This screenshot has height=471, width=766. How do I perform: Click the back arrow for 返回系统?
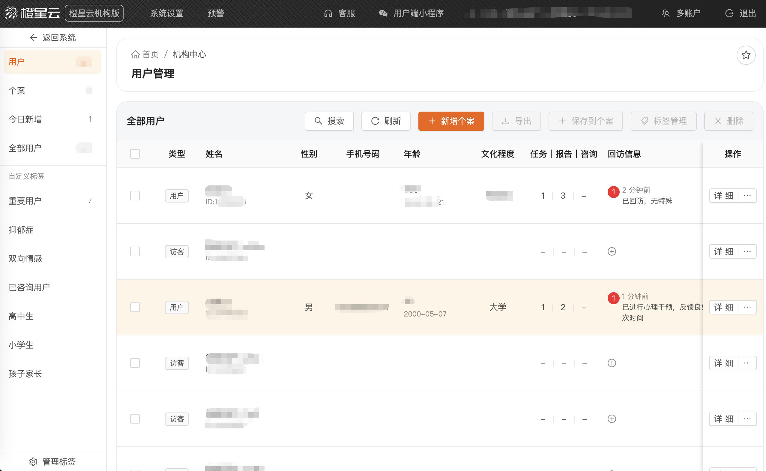33,38
